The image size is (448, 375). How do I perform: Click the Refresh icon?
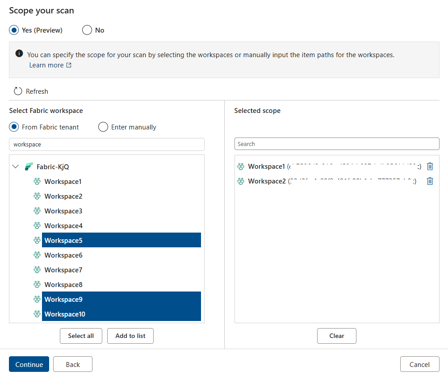17,91
